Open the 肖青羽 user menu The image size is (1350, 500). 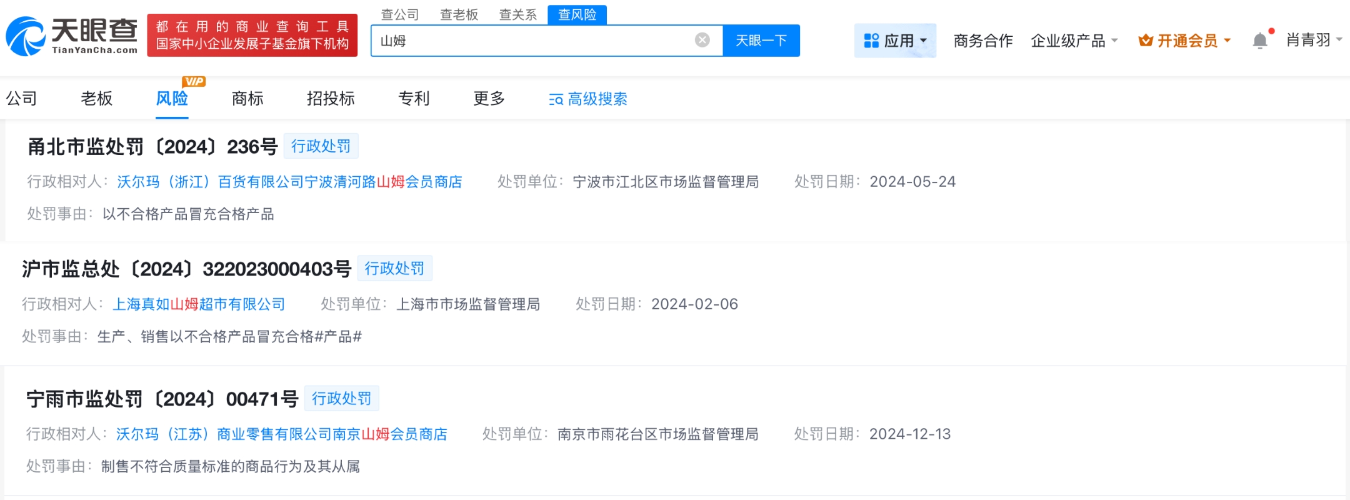coord(1314,40)
